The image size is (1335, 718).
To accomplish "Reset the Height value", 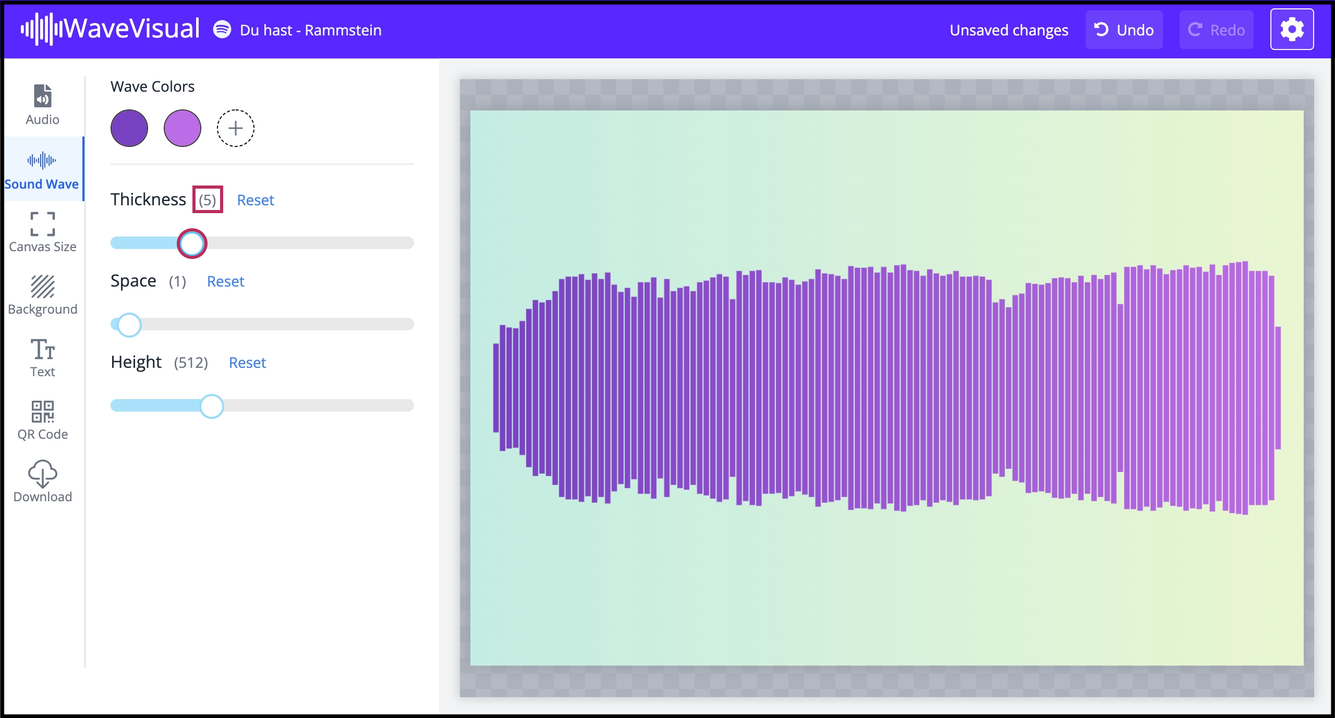I will click(x=247, y=363).
